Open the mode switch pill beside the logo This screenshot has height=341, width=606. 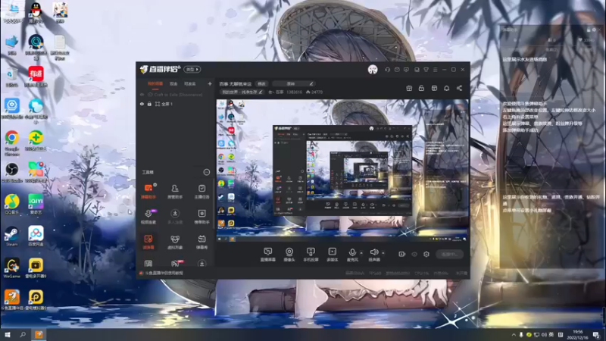click(x=192, y=70)
